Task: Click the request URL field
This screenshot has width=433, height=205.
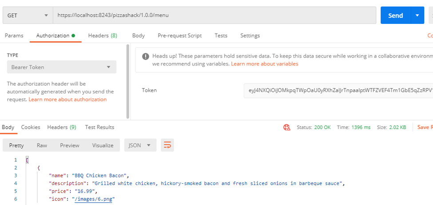Action: click(215, 15)
